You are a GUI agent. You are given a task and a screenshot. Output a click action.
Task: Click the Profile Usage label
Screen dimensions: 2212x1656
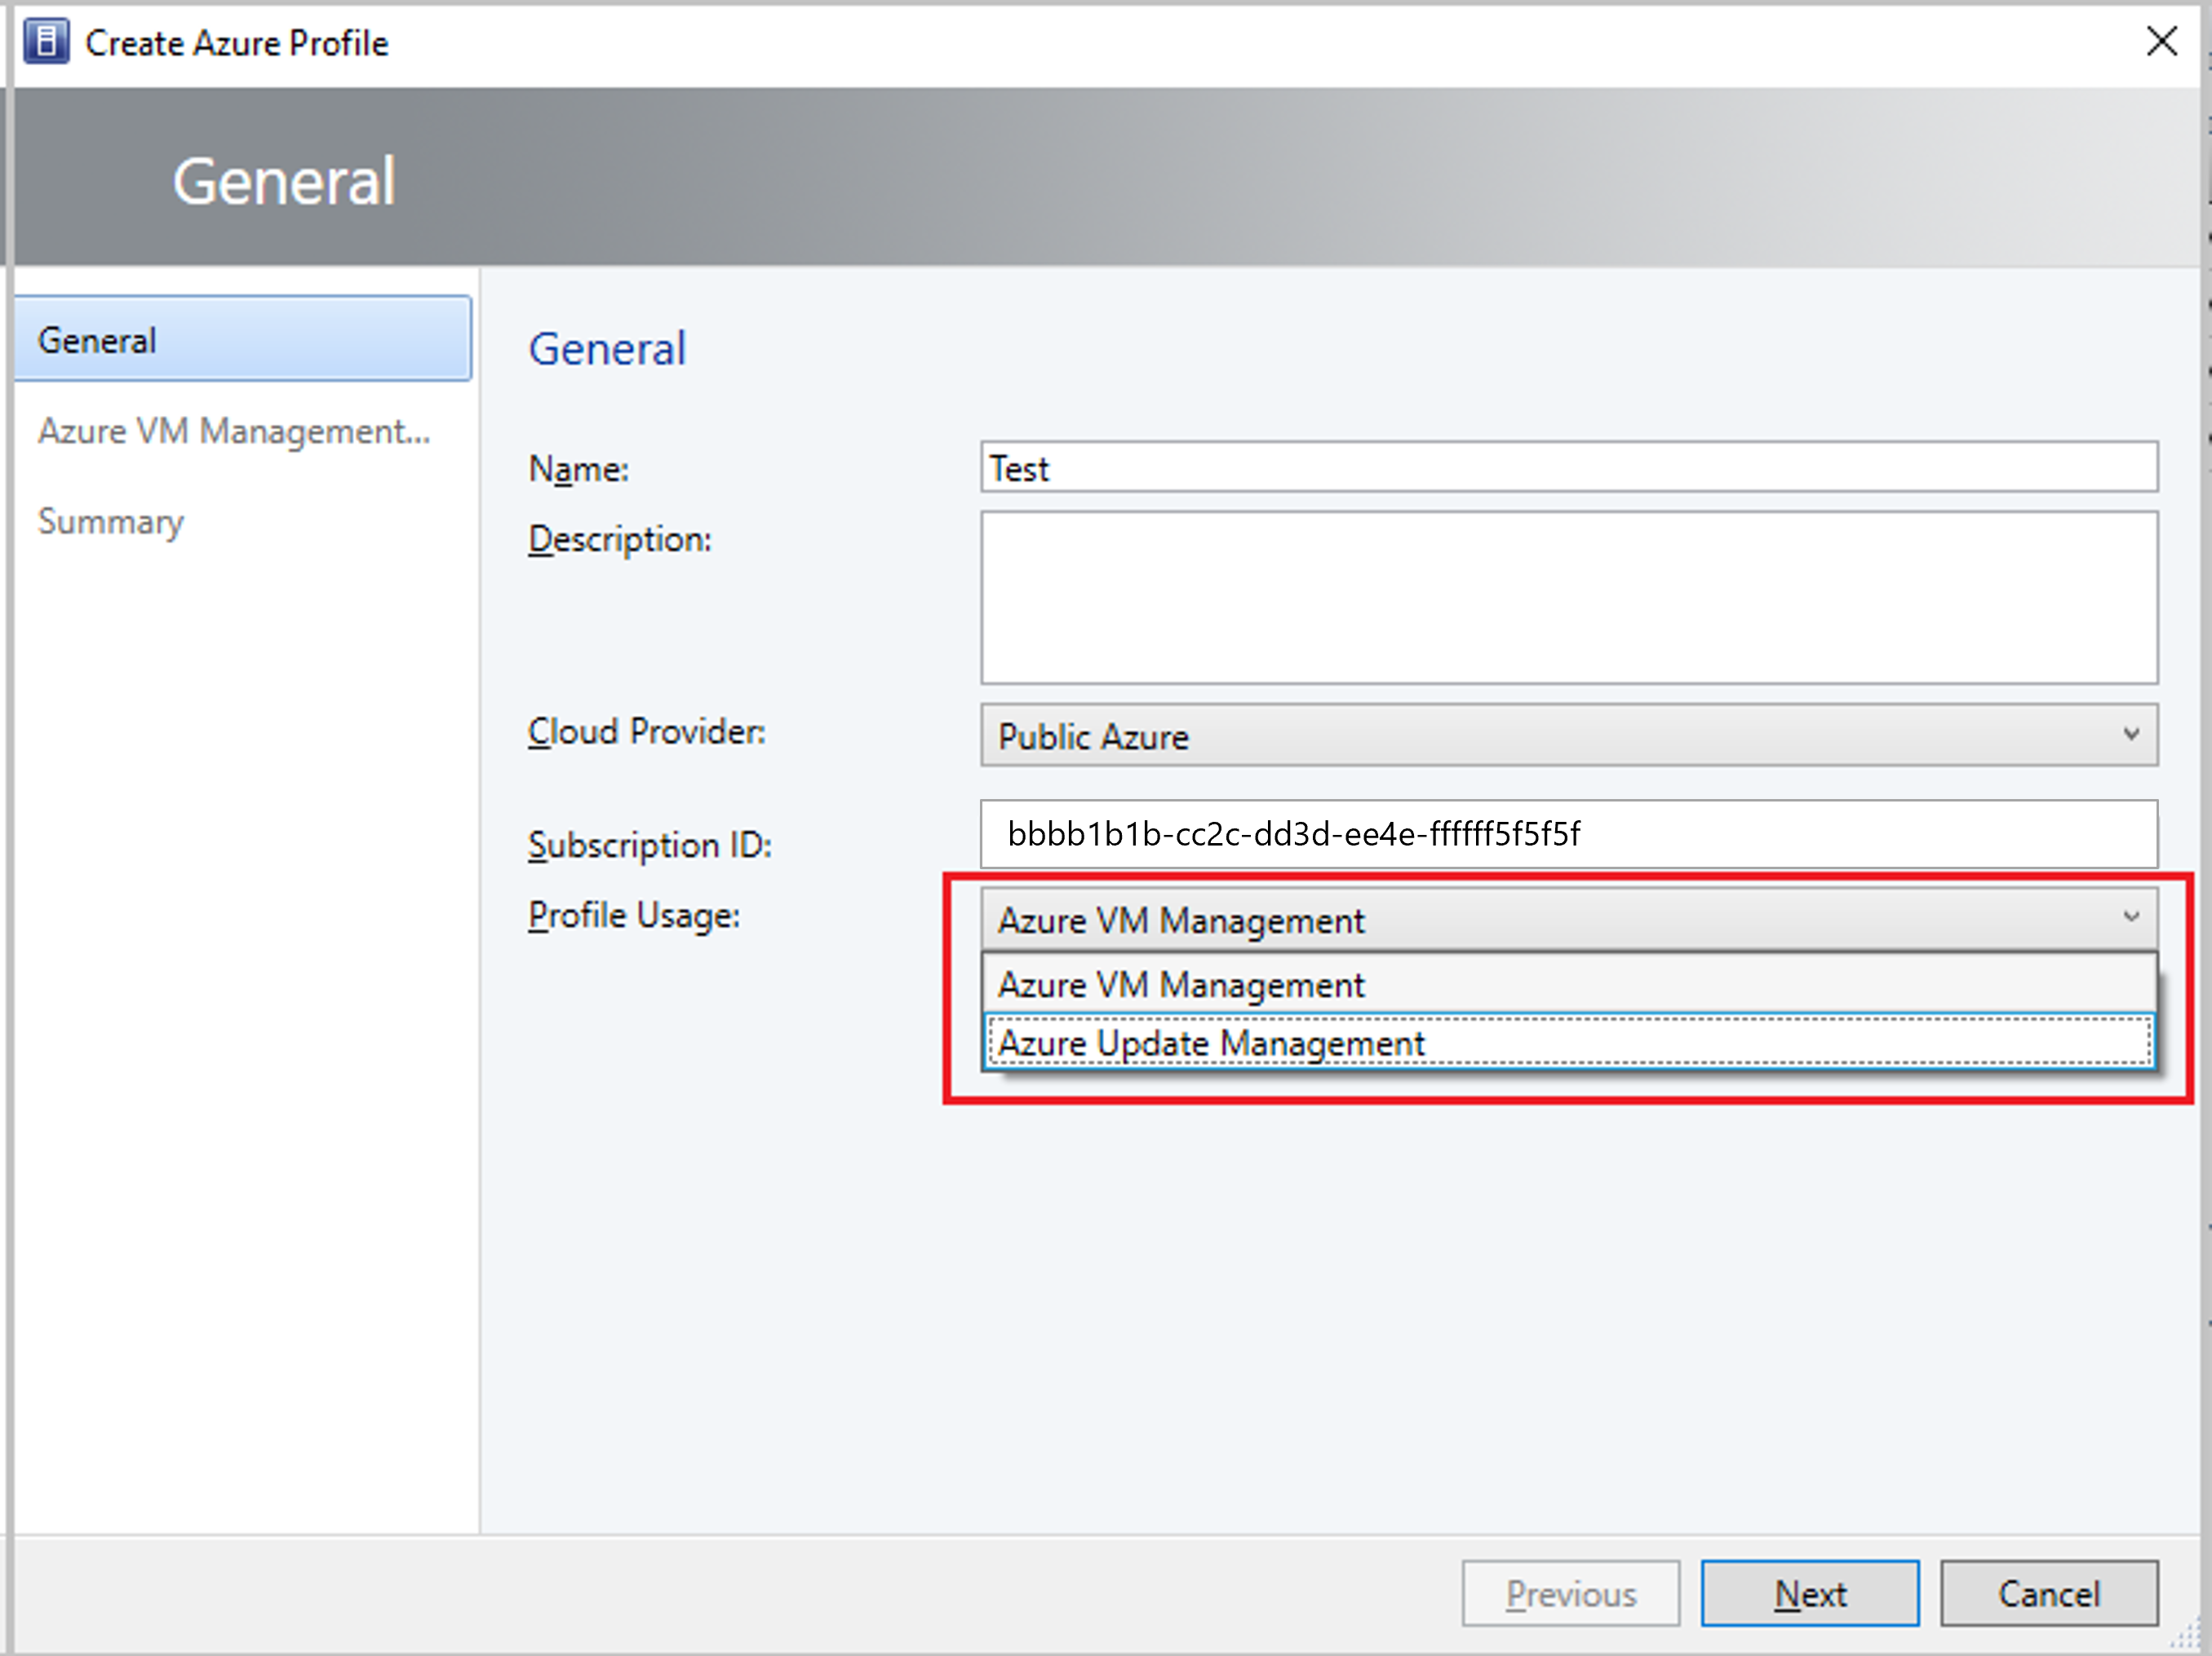[634, 915]
